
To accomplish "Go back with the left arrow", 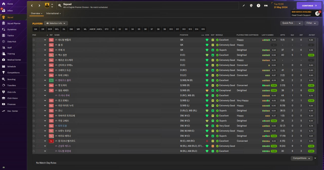I will (x=32, y=6).
